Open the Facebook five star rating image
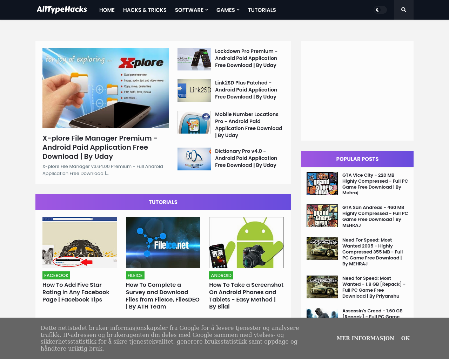Screen dimensions: 449x359 point(80,242)
